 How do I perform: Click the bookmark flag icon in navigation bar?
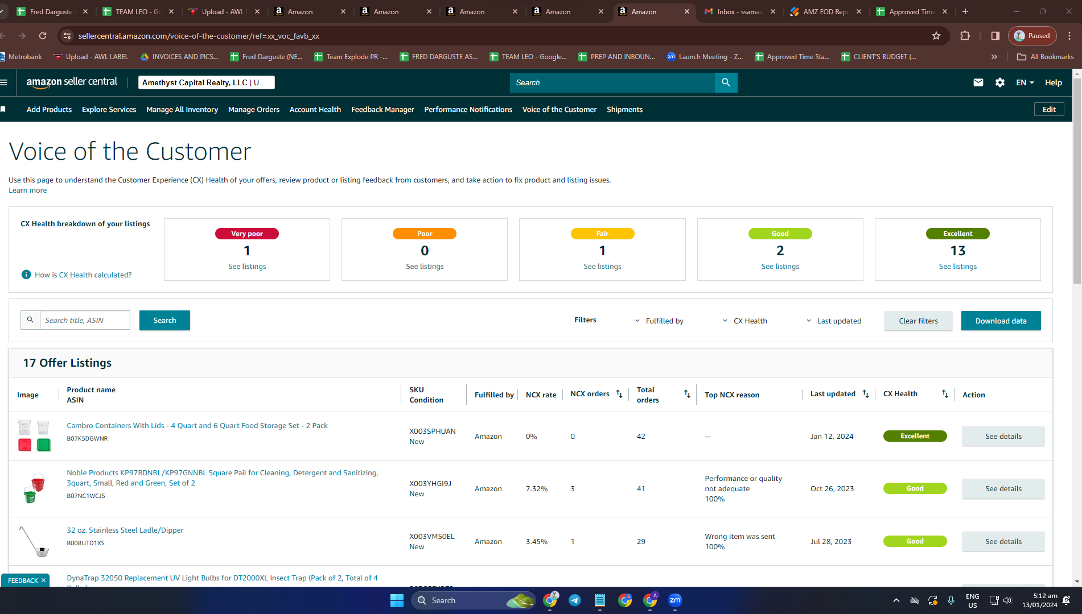tap(3, 109)
